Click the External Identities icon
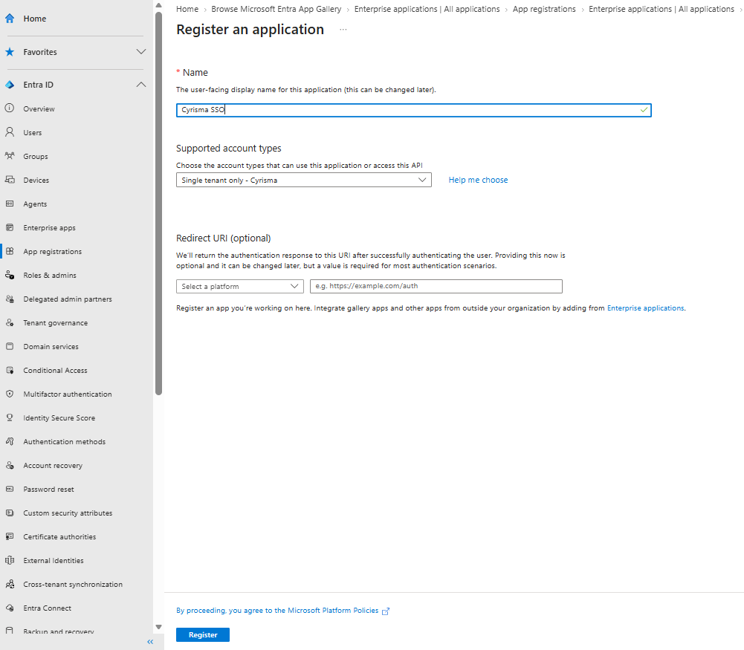The width and height of the screenshot is (744, 650). (x=10, y=560)
